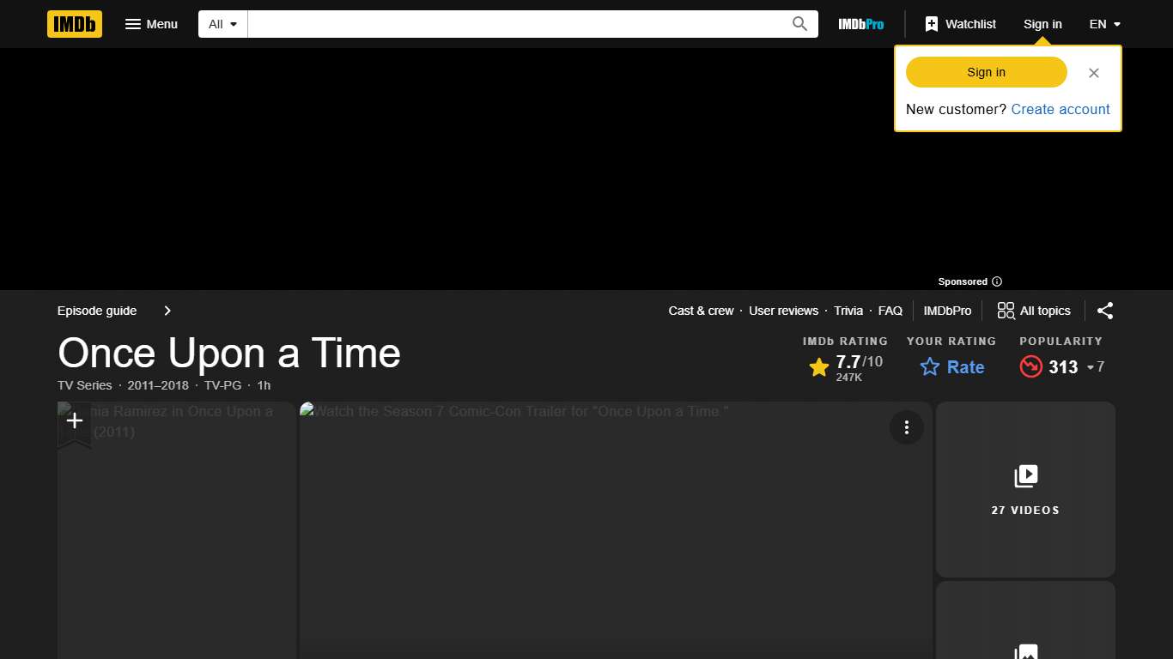Viewport: 1173px width, 659px height.
Task: Click the Create account link
Action: coord(1061,109)
